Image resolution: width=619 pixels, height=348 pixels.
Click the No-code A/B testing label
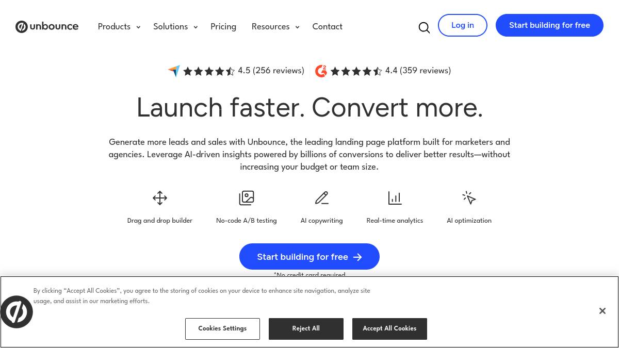point(247,221)
